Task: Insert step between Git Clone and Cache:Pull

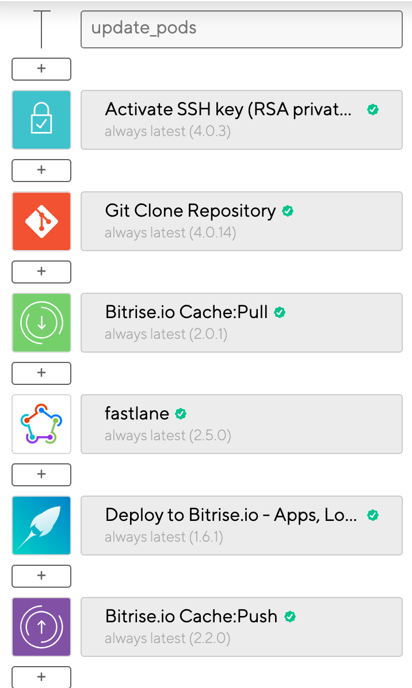Action: [x=41, y=272]
